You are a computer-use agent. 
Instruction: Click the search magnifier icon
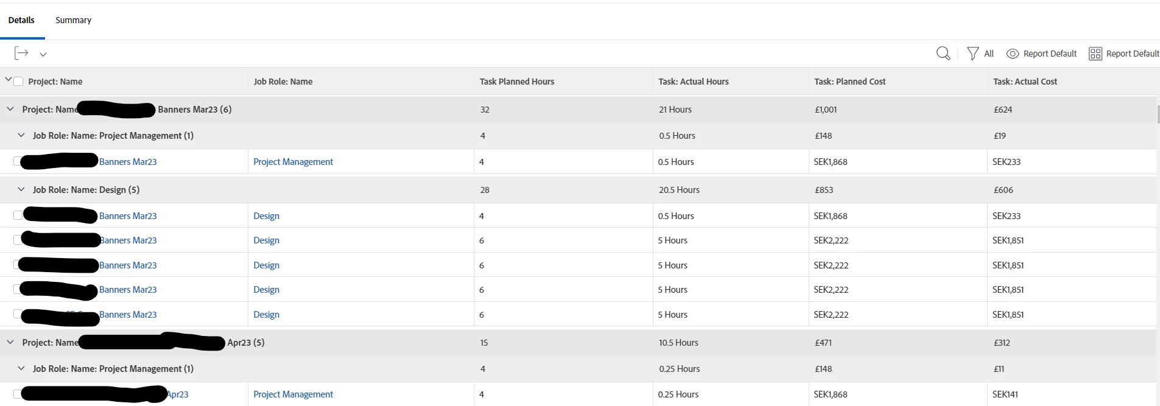coord(943,54)
